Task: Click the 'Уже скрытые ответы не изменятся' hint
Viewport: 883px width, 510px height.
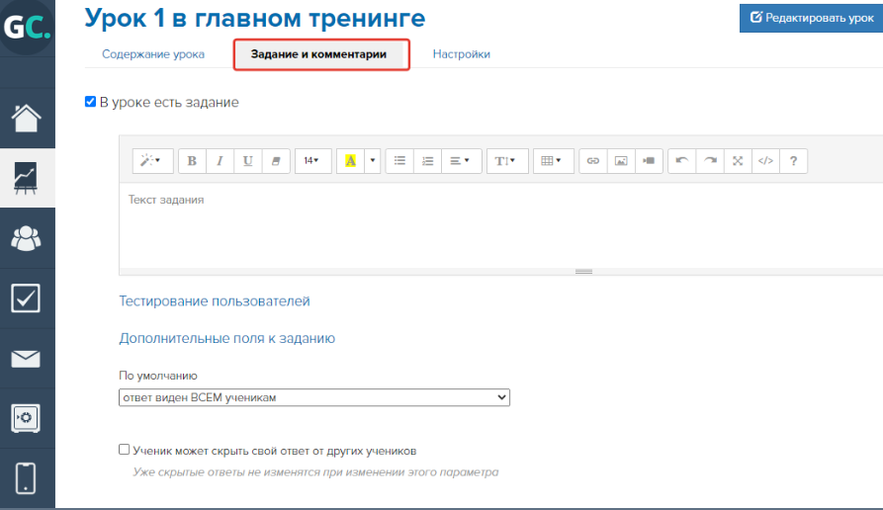Action: (x=315, y=472)
